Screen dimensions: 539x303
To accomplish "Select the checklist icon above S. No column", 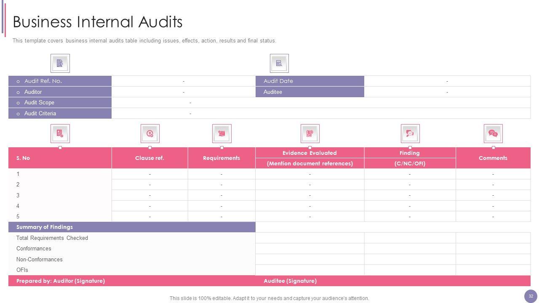I will coord(60,134).
